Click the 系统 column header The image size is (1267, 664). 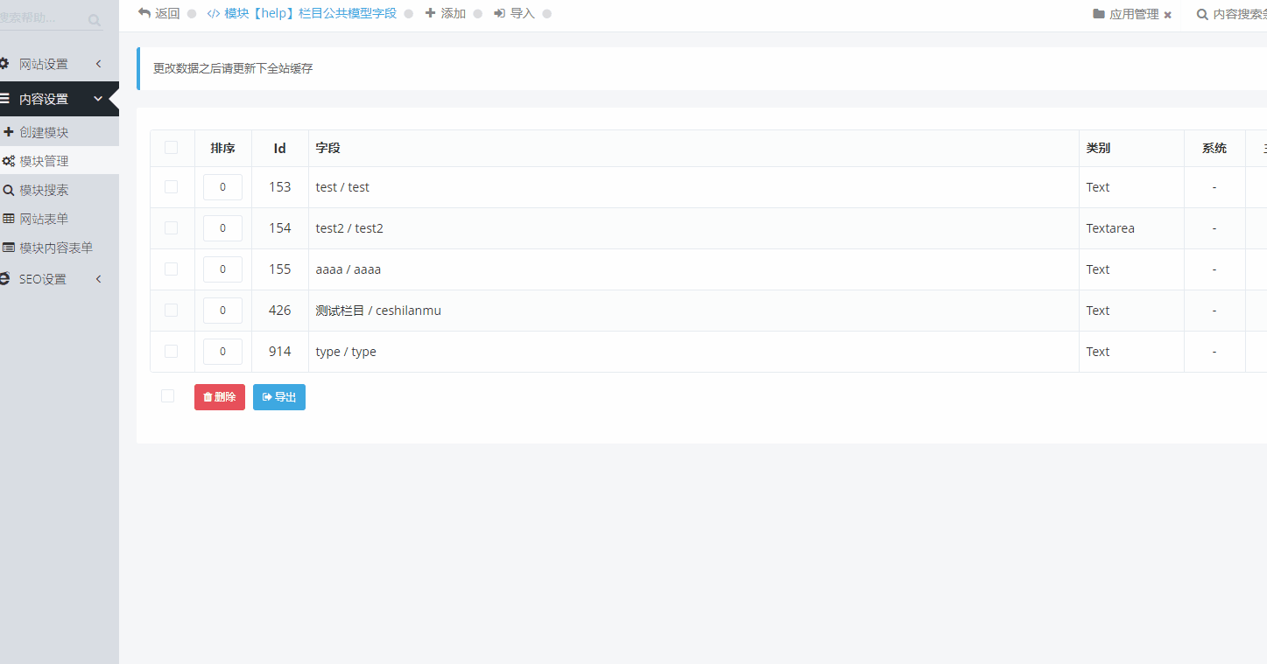point(1214,148)
